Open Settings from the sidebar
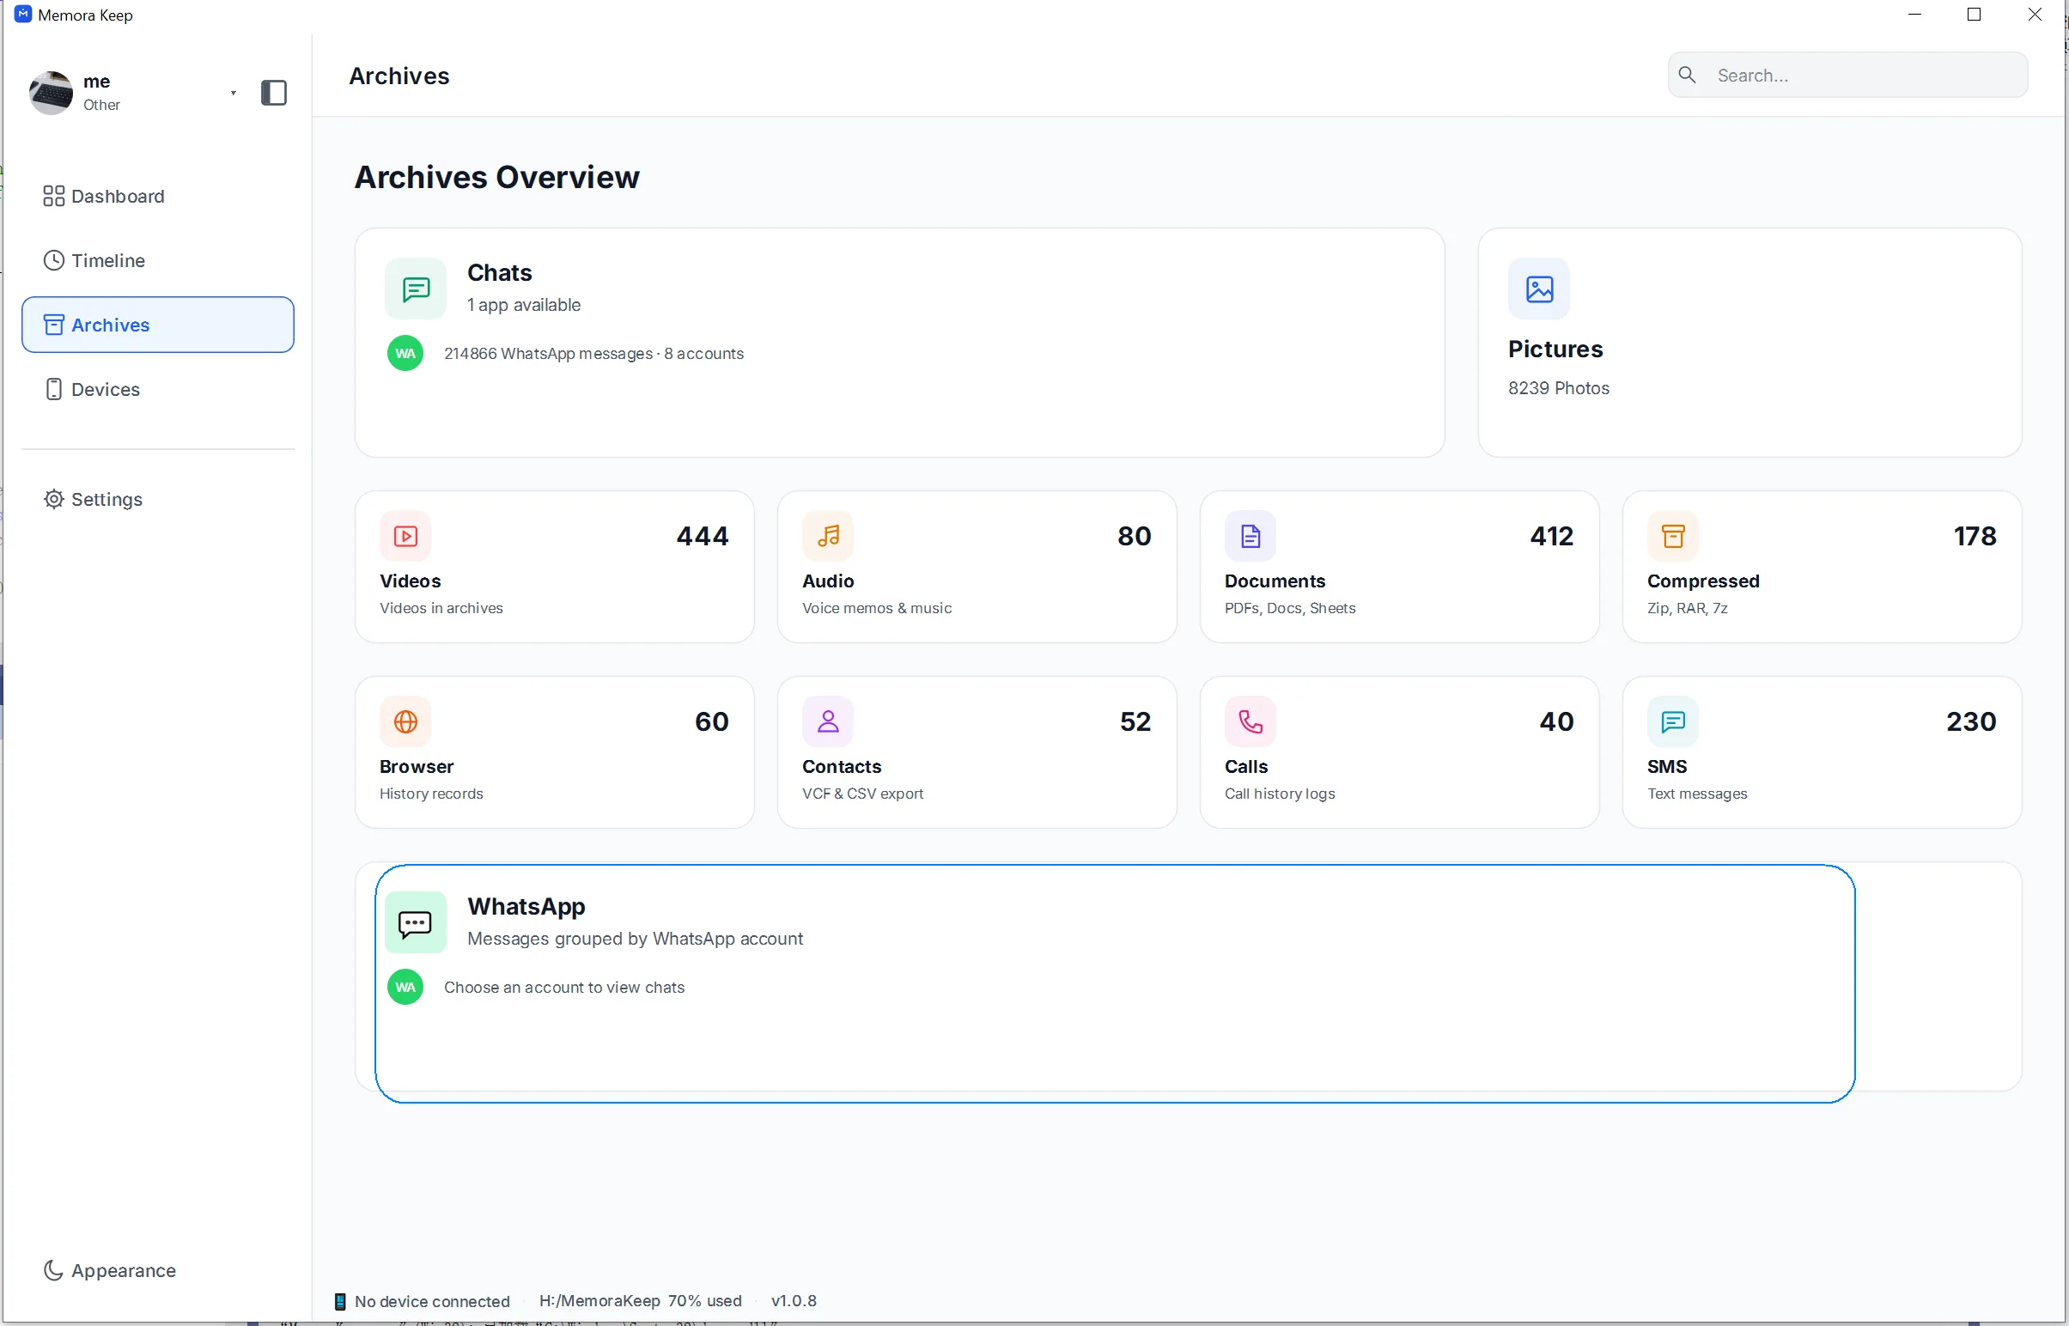This screenshot has width=2069, height=1326. [157, 500]
